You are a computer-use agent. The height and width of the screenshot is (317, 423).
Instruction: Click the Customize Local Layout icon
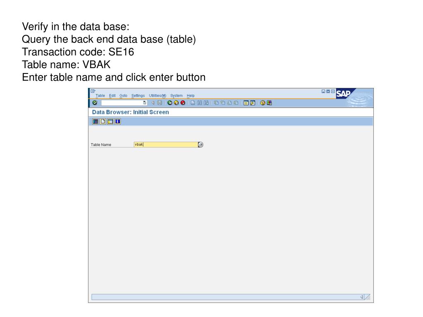269,103
